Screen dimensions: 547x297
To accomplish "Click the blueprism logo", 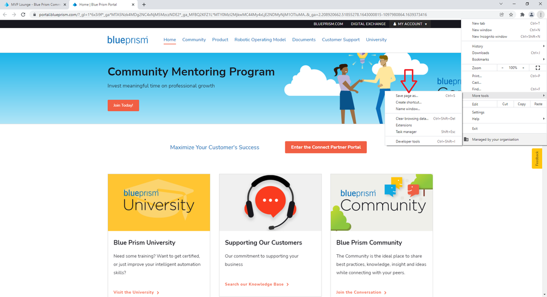I will [x=128, y=40].
